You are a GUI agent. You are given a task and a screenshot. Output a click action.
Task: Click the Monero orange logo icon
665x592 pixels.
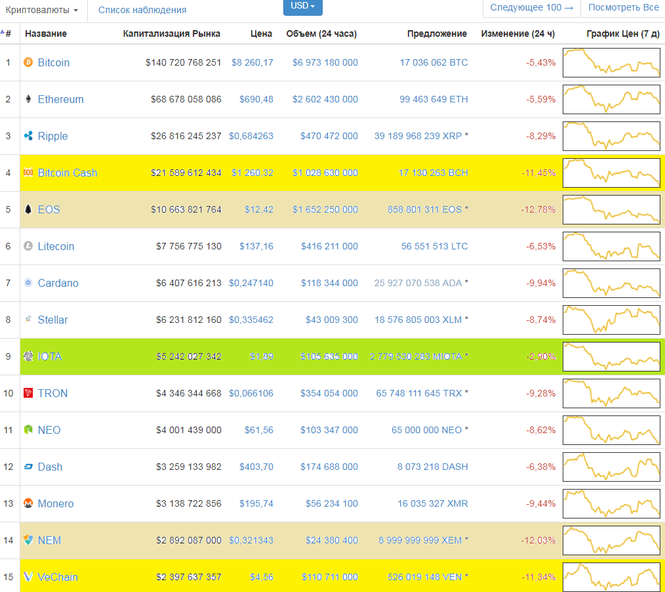[28, 503]
